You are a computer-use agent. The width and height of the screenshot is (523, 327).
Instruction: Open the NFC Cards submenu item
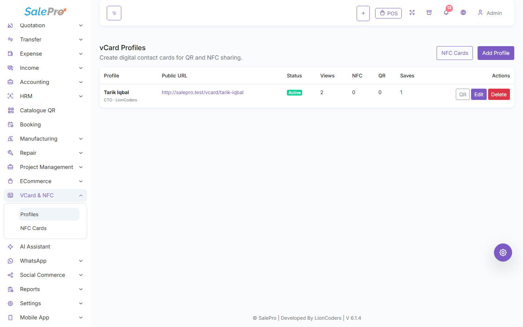pos(49,228)
